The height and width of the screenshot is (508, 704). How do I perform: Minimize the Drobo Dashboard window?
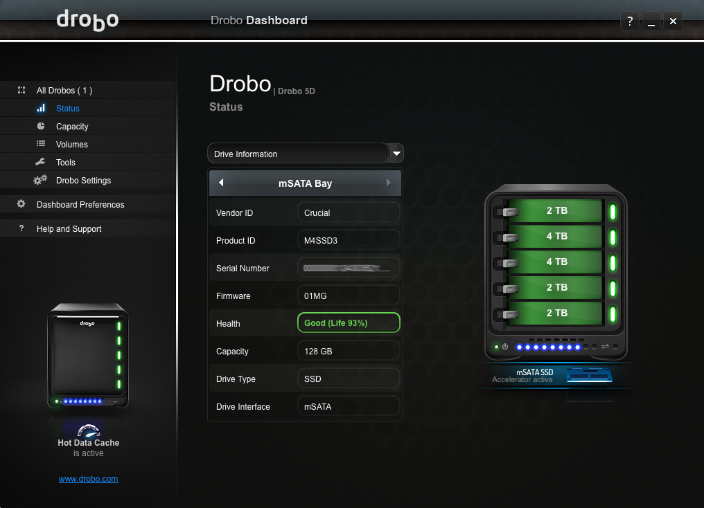[x=651, y=21]
